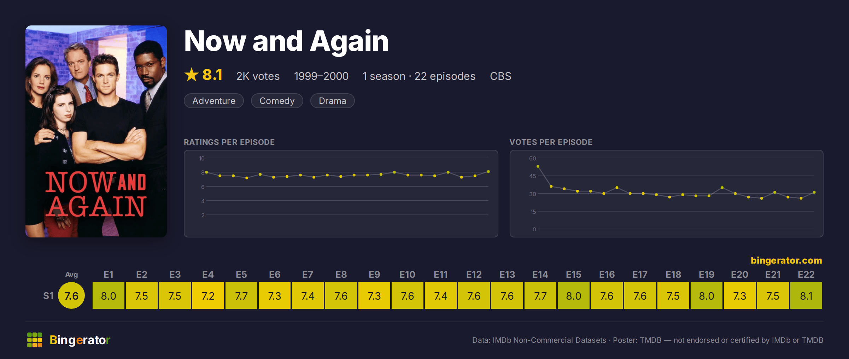Viewport: 849px width, 359px height.
Task: Select the Comedy genre tag
Action: click(x=277, y=101)
